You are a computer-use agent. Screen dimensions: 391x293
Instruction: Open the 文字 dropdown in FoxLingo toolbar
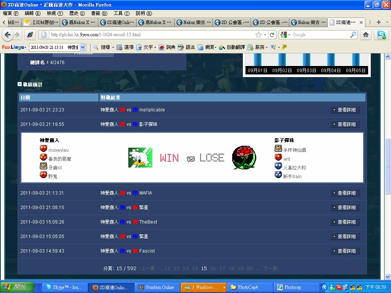pyautogui.click(x=146, y=47)
